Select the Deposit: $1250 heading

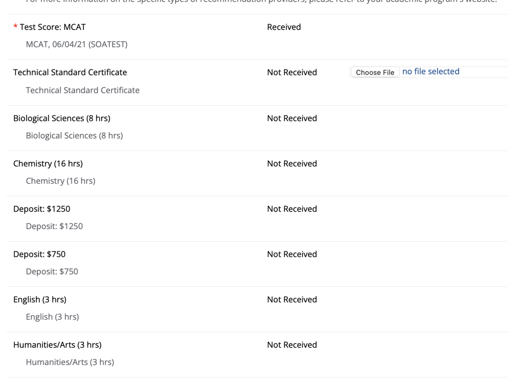tap(42, 209)
